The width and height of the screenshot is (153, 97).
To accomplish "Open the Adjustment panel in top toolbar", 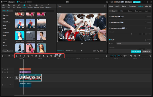I will (x=48, y=6).
